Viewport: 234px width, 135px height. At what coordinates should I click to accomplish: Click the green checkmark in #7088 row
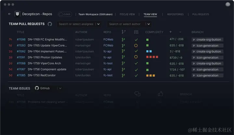[136, 63]
